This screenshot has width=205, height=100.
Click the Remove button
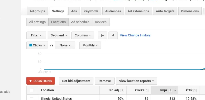[x=105, y=81]
